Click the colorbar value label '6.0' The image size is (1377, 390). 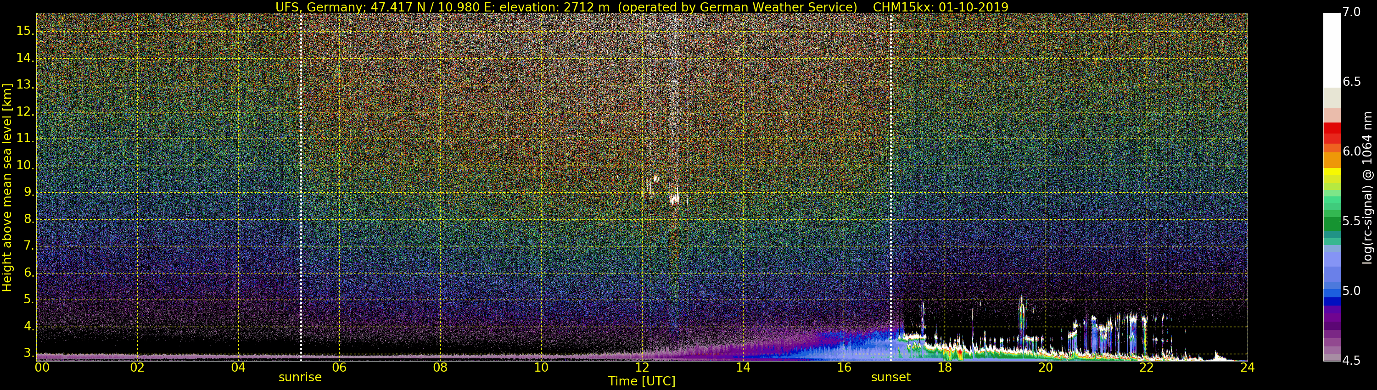pyautogui.click(x=1351, y=152)
